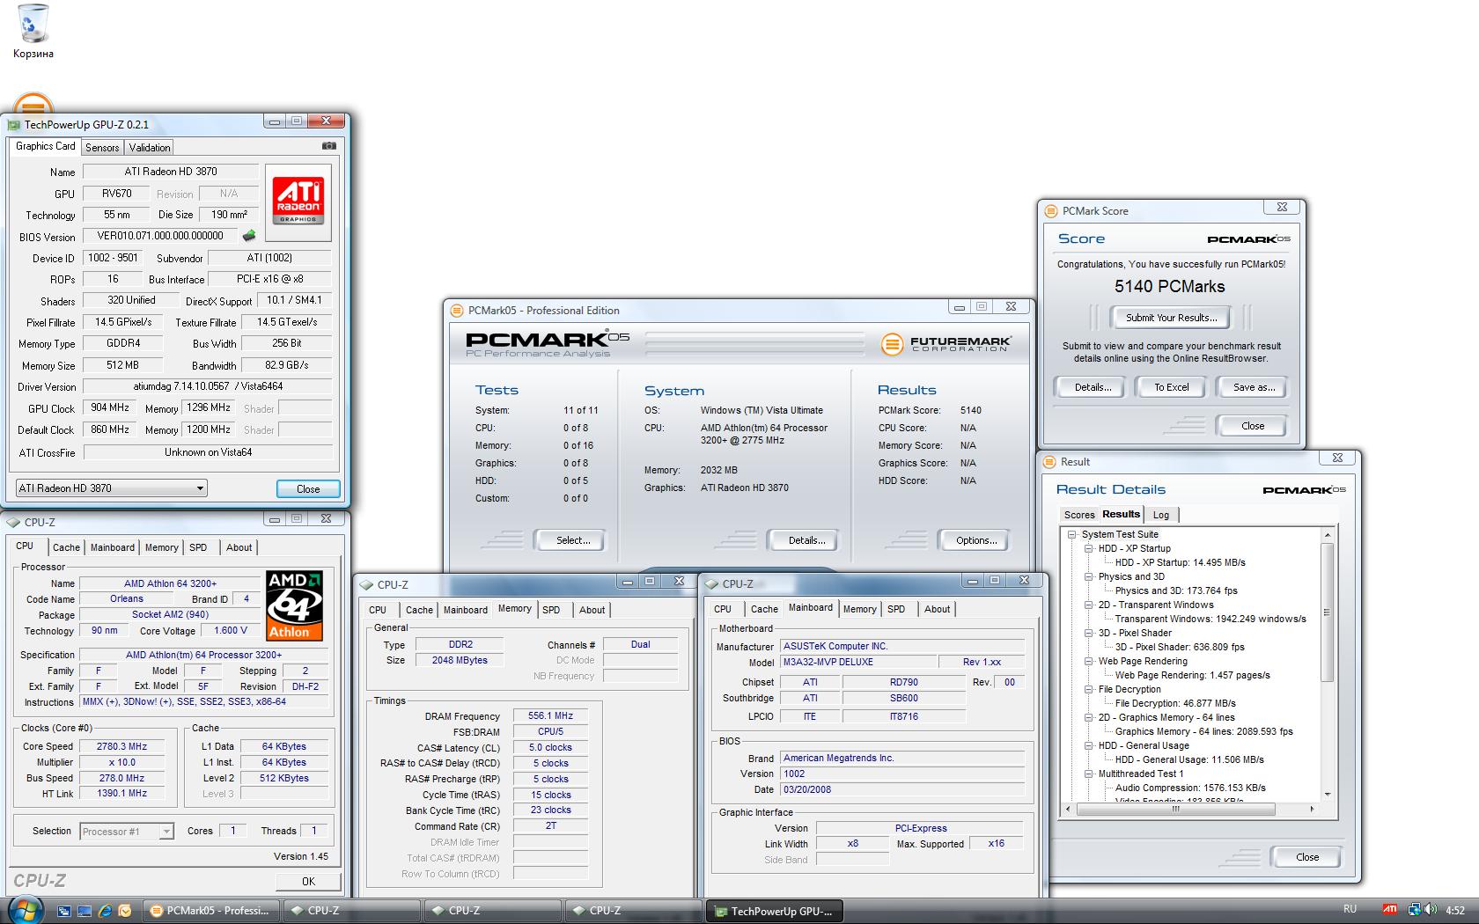Click the AMD Athlon 64 logo in CPU-Z
This screenshot has height=924, width=1479.
pos(294,605)
